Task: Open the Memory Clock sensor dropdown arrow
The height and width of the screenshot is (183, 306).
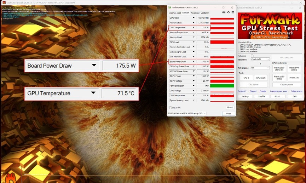Action: tap(194, 23)
